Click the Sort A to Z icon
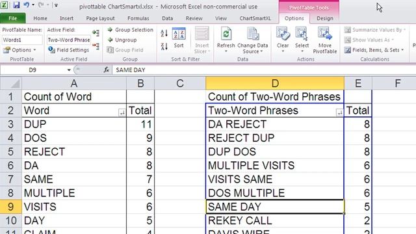 [x=164, y=33]
